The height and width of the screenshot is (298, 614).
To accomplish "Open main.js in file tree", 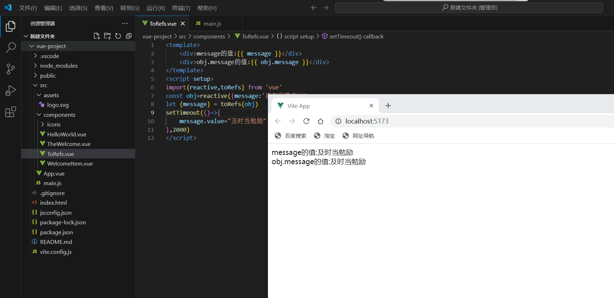I will point(78,183).
